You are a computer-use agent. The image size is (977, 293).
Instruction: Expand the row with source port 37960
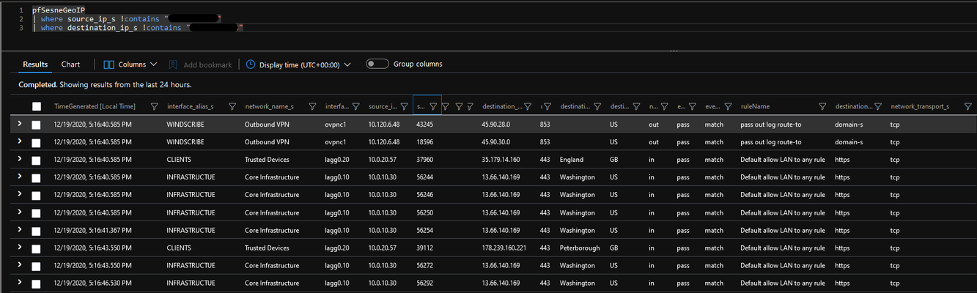(x=20, y=159)
